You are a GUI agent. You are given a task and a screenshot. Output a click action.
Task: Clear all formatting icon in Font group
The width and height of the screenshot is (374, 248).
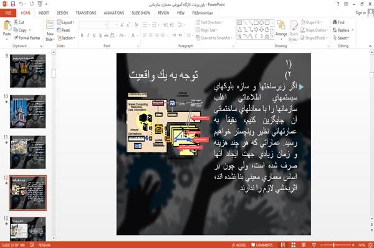pos(136,25)
